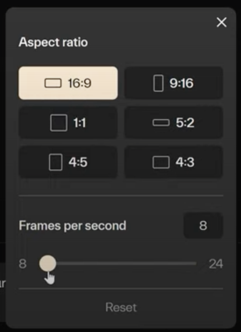Screen dimensions: 241x332
Task: Click the minimum 8 slider label
Action: pyautogui.click(x=23, y=264)
